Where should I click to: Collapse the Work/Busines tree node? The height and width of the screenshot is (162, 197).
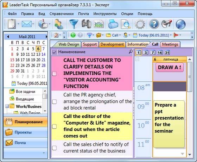7,106
